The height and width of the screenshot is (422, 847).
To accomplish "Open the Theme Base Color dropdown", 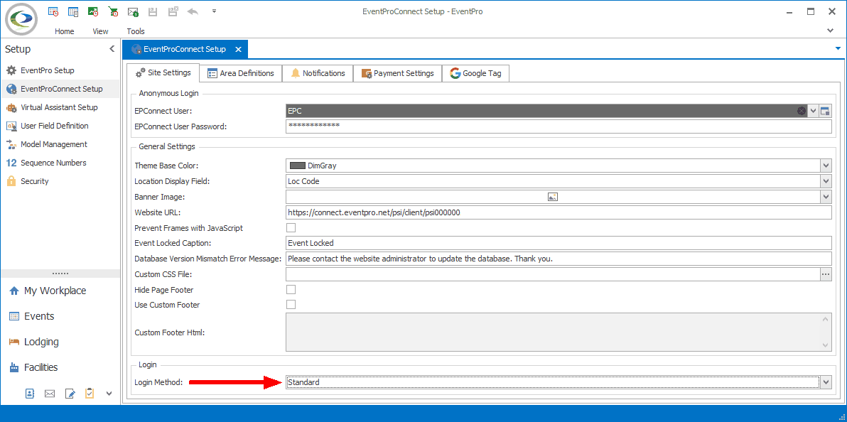I will [x=826, y=166].
